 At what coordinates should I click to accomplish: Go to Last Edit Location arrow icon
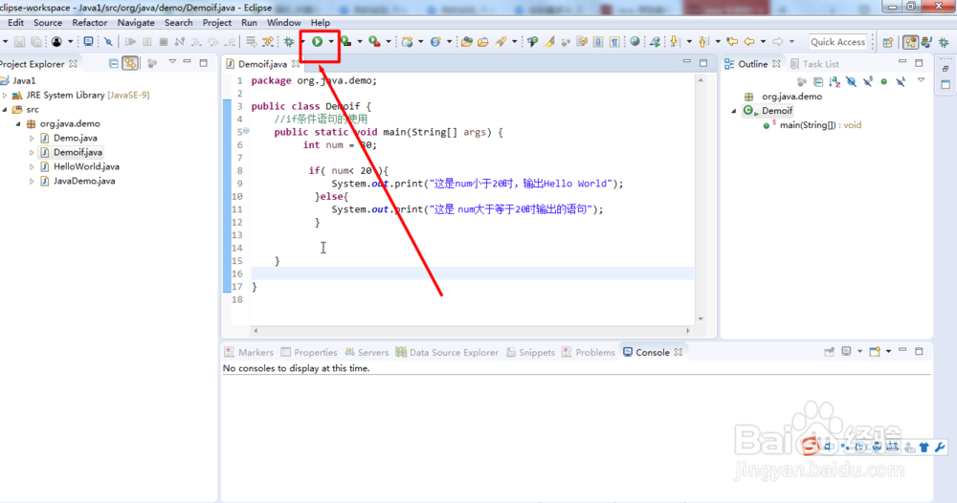[732, 41]
